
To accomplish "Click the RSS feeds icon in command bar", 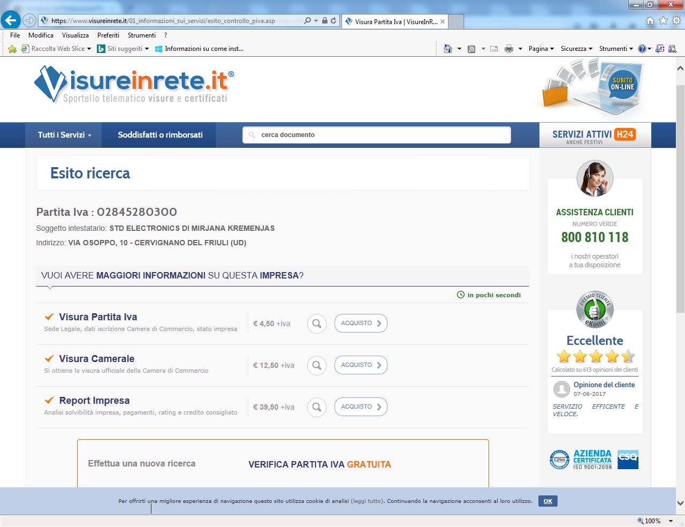I will (x=471, y=49).
